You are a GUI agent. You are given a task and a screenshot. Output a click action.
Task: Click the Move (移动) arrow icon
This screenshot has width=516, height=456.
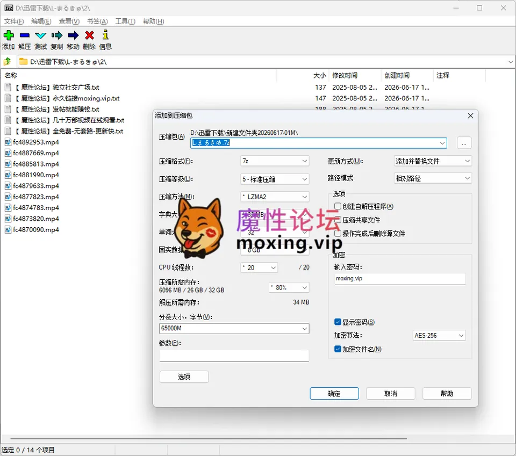(x=73, y=35)
